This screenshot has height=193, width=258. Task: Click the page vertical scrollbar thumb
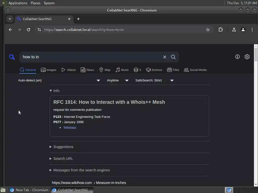click(x=256, y=55)
